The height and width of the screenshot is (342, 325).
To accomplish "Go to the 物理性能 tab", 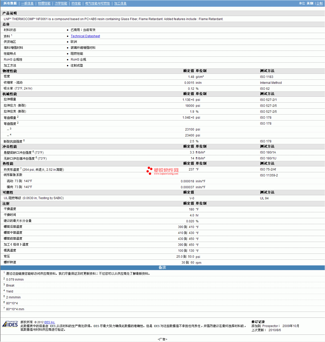I will (x=44, y=3).
